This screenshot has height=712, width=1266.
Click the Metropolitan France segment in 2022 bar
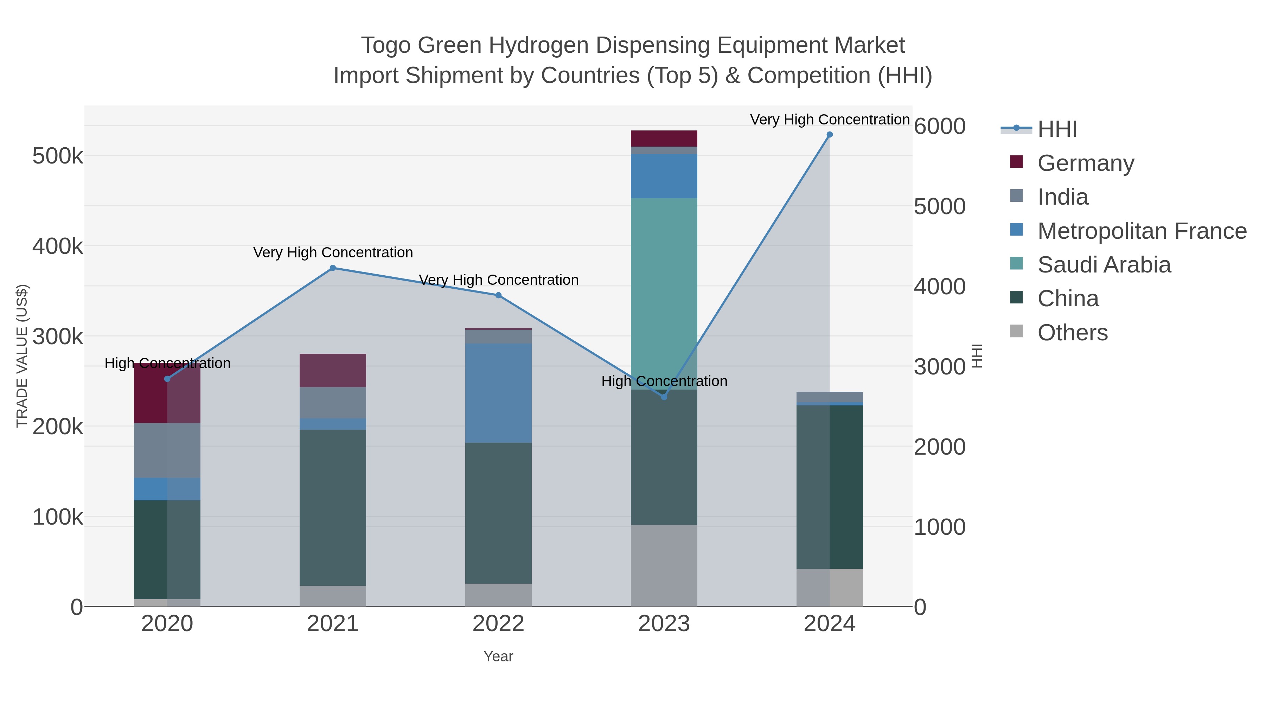(498, 393)
